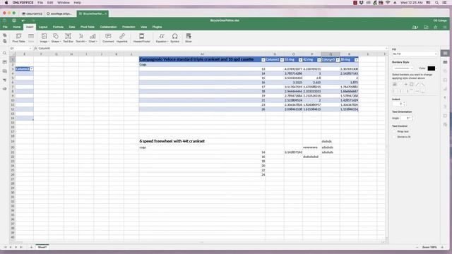452x254 pixels.
Task: Open the File ribbon tab
Action: (x=5, y=27)
